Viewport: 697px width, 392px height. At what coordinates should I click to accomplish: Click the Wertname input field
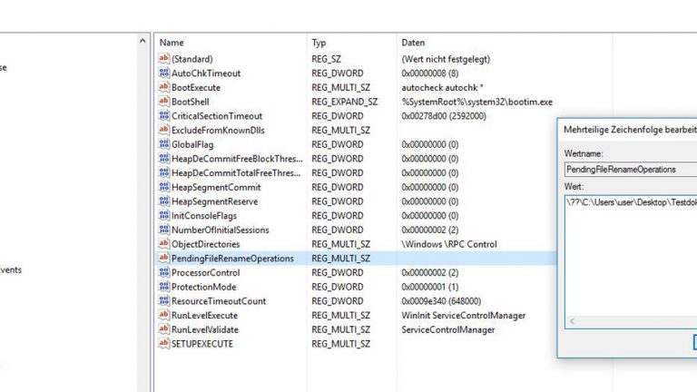click(630, 169)
